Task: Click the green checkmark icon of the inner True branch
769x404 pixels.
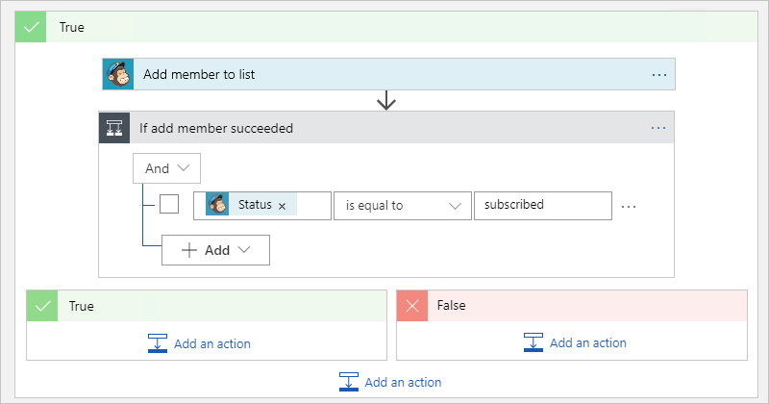Action: click(42, 306)
